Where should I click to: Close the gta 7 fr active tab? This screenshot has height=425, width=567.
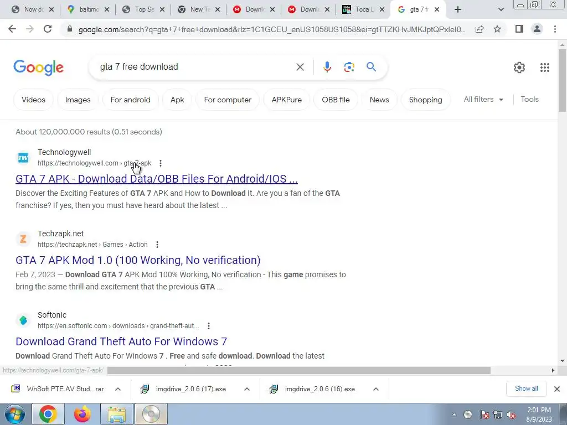click(437, 9)
